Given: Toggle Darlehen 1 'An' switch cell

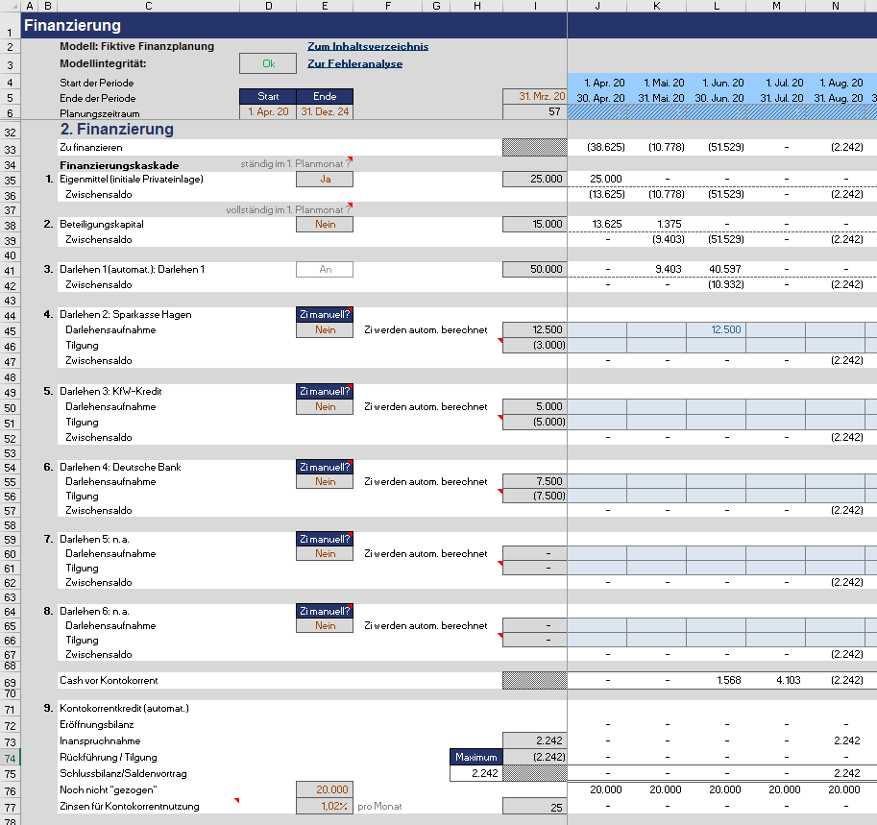Looking at the screenshot, I should click(x=325, y=270).
